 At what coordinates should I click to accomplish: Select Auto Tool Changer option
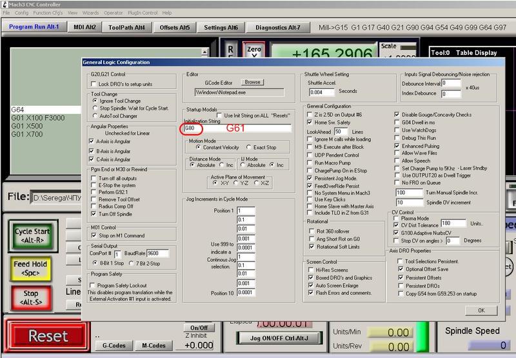(x=95, y=115)
